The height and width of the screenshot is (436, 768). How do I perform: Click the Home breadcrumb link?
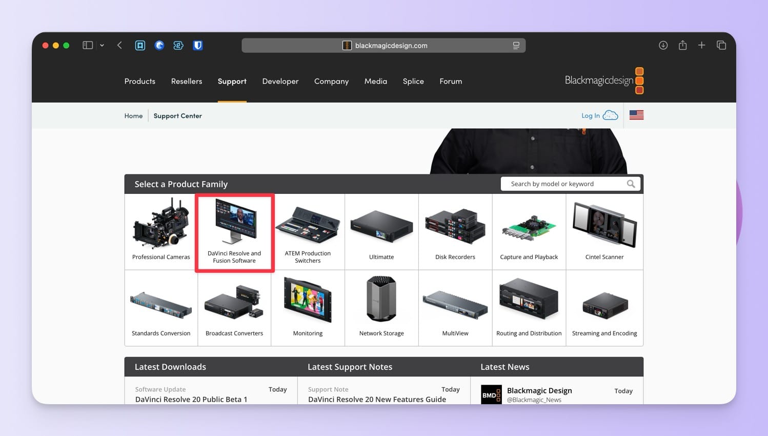[133, 116]
